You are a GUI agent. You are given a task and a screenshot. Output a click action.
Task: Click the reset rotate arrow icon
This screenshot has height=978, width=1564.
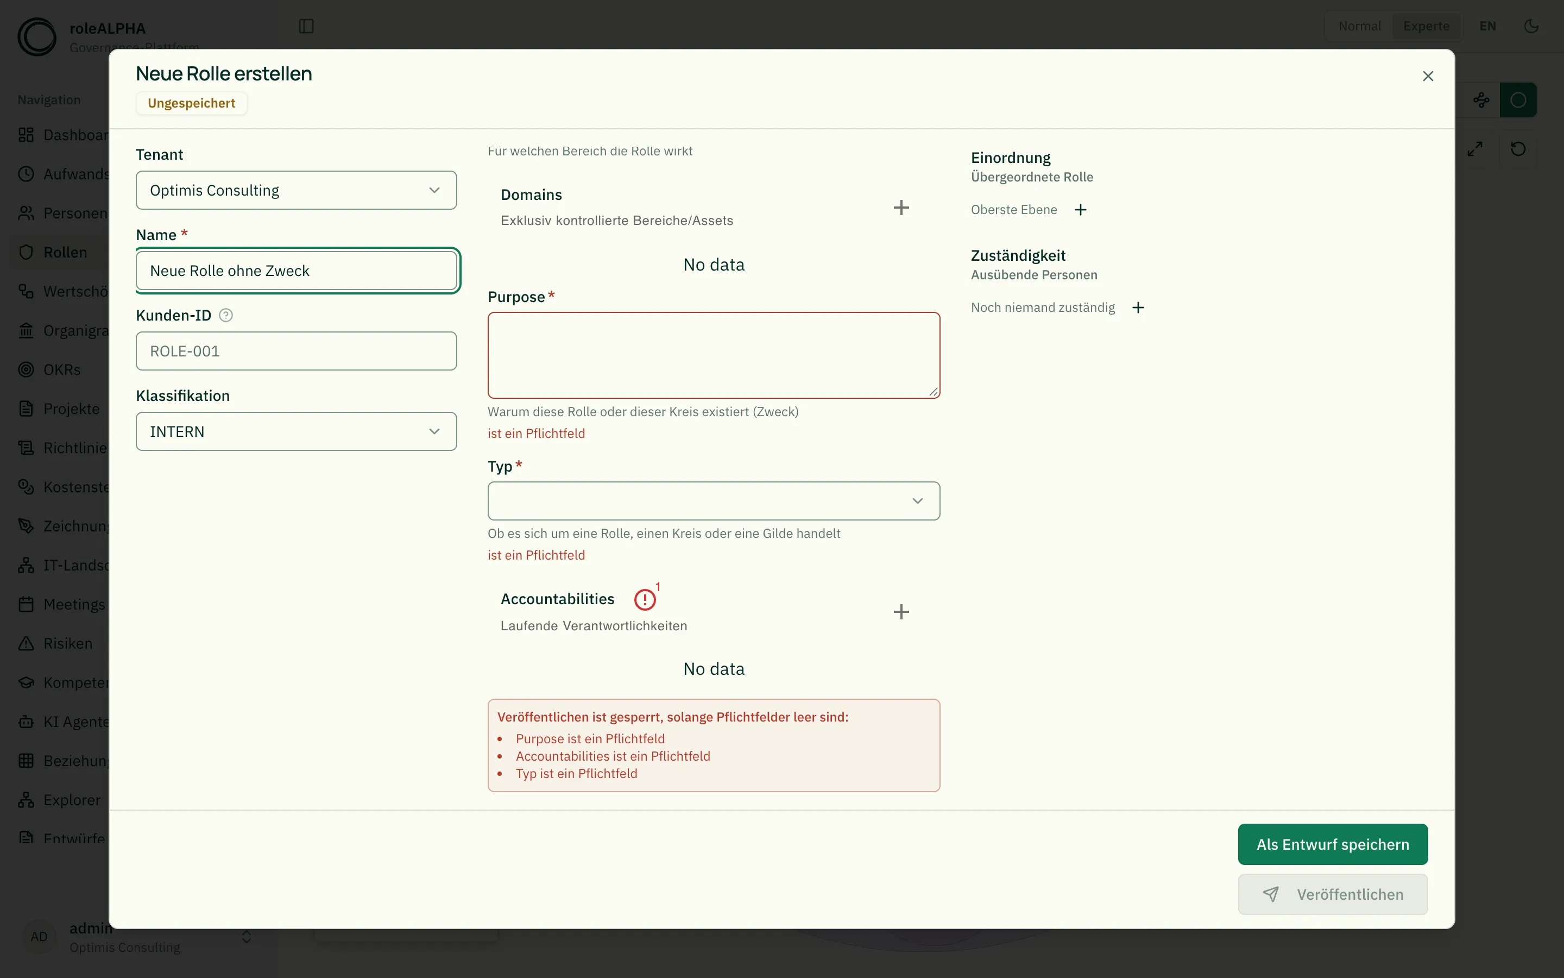[1518, 149]
